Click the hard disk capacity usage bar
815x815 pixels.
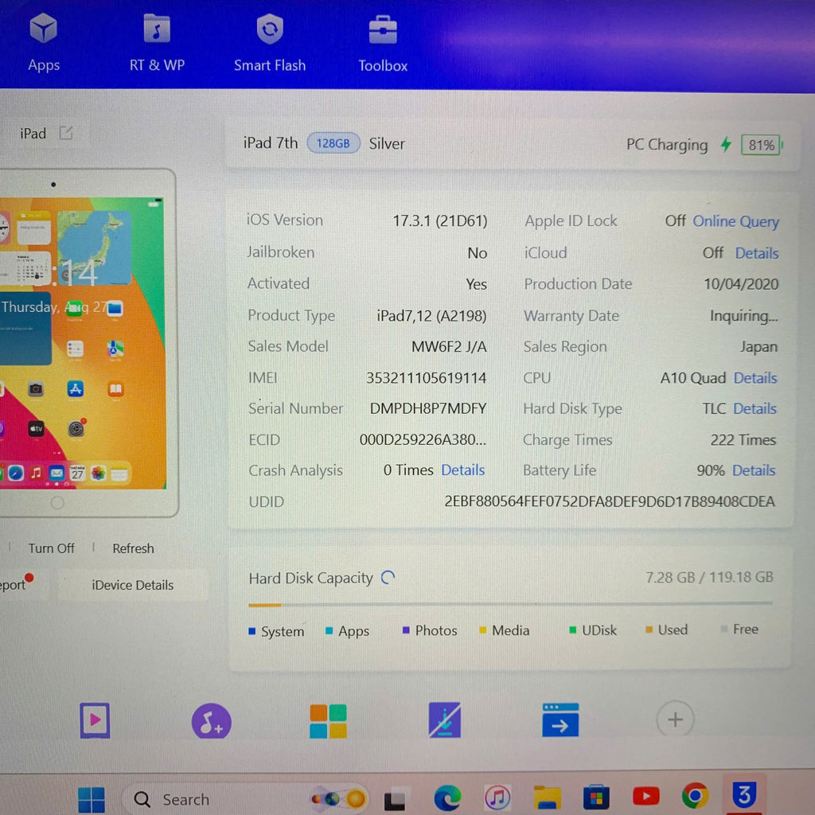point(510,605)
